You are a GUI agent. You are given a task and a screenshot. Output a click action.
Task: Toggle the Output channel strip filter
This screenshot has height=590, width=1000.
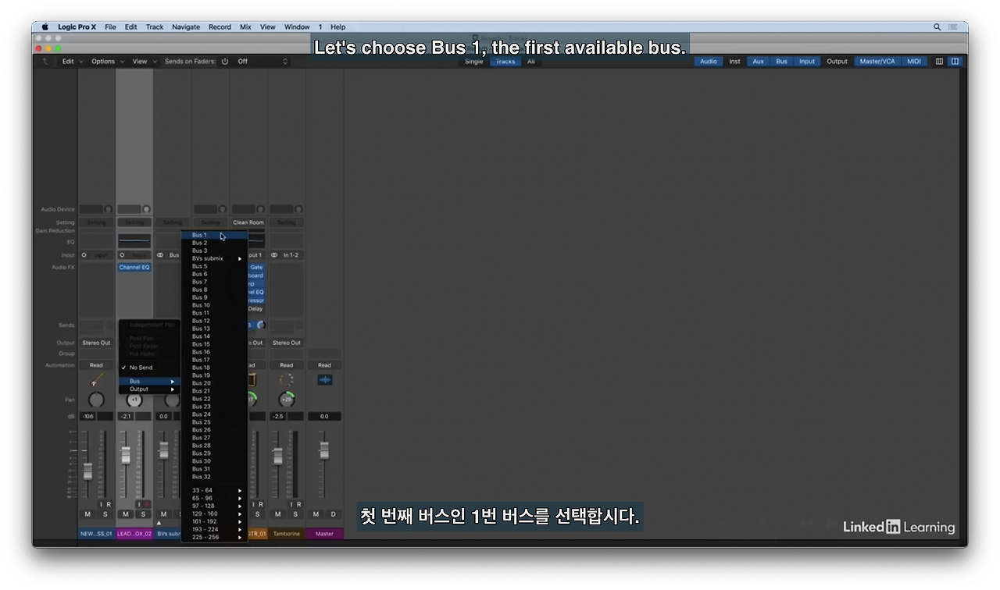(837, 61)
